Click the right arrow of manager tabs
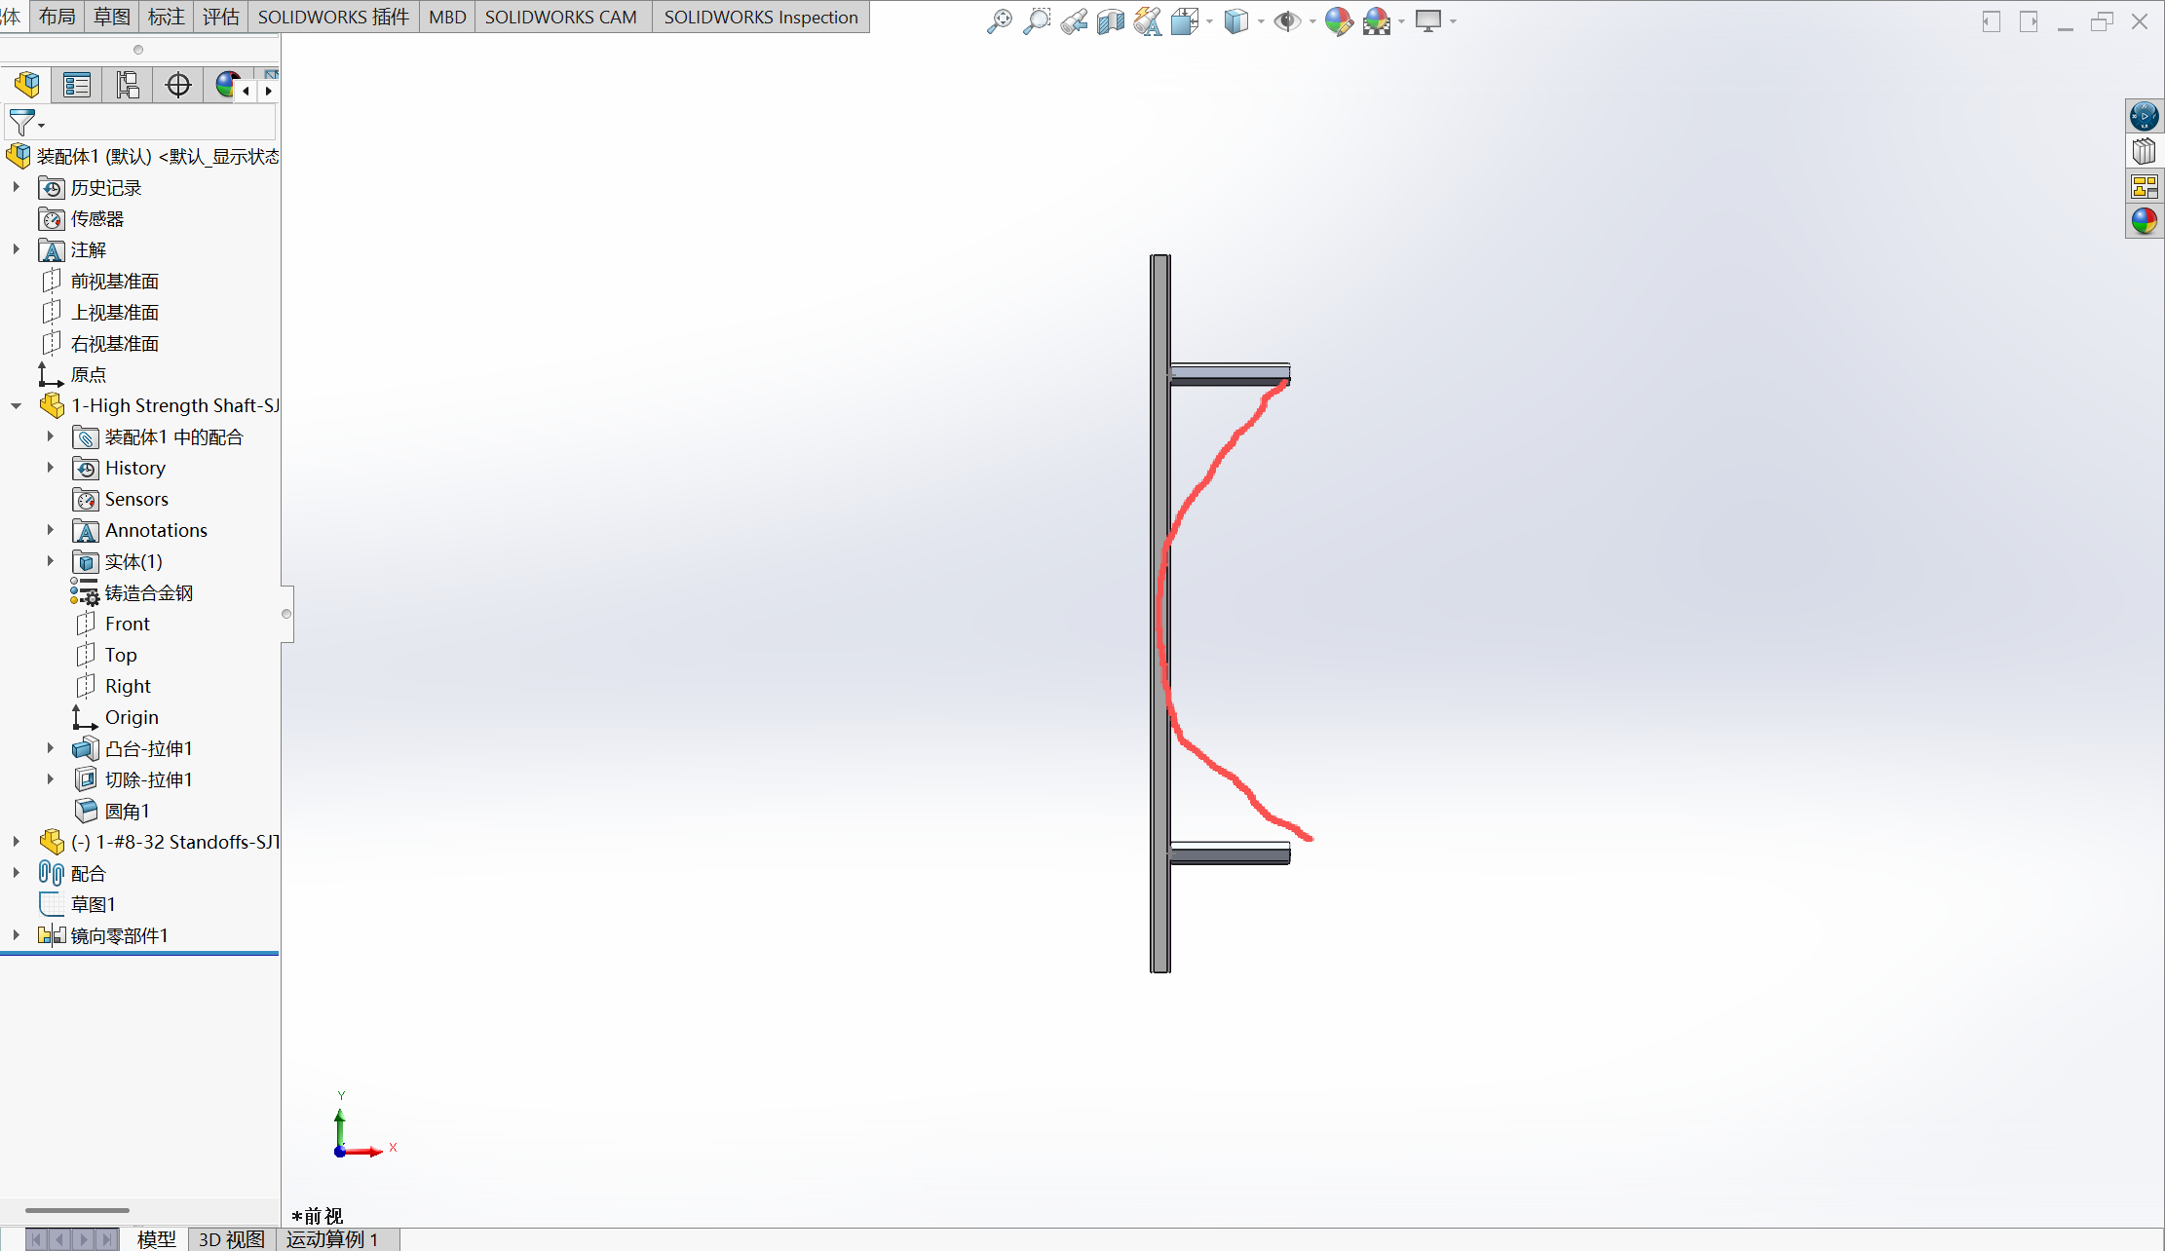This screenshot has width=2165, height=1251. point(269,91)
